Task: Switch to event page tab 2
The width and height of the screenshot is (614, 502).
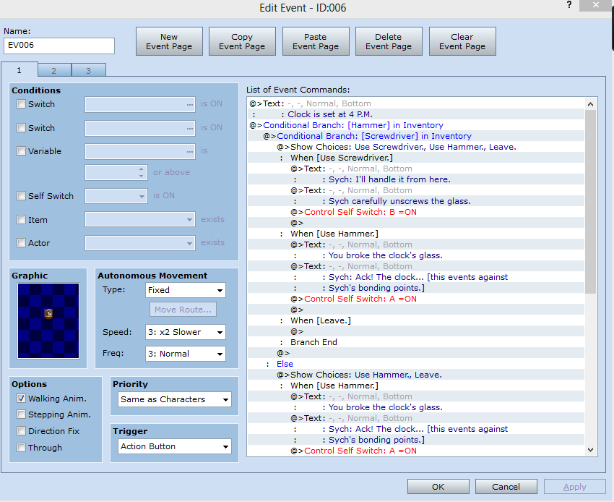Action: [54, 71]
